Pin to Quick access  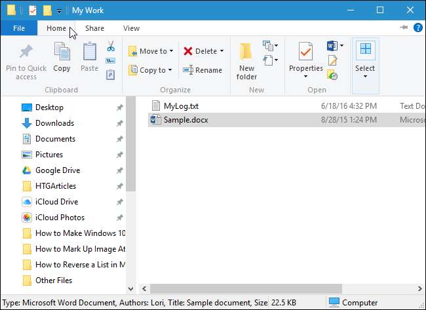click(x=26, y=62)
